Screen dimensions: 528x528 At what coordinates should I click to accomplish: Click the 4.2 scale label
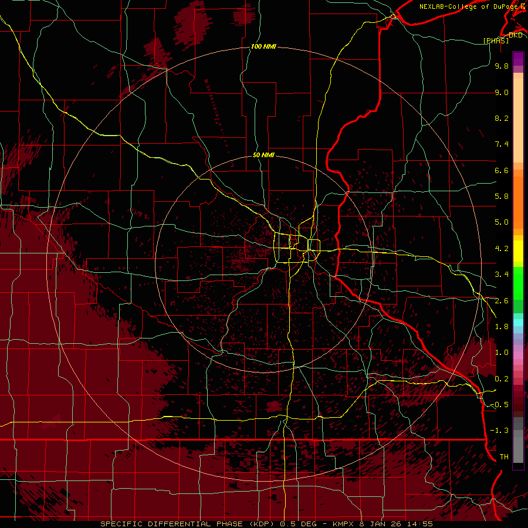tap(502, 249)
